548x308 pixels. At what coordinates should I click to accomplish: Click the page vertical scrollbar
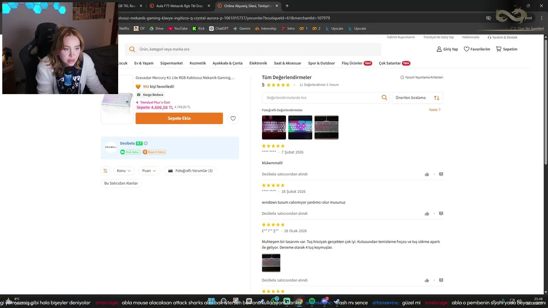pyautogui.click(x=545, y=102)
